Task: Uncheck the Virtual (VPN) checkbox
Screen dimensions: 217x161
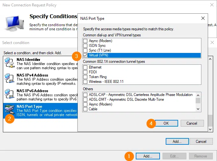Action: (x=85, y=55)
